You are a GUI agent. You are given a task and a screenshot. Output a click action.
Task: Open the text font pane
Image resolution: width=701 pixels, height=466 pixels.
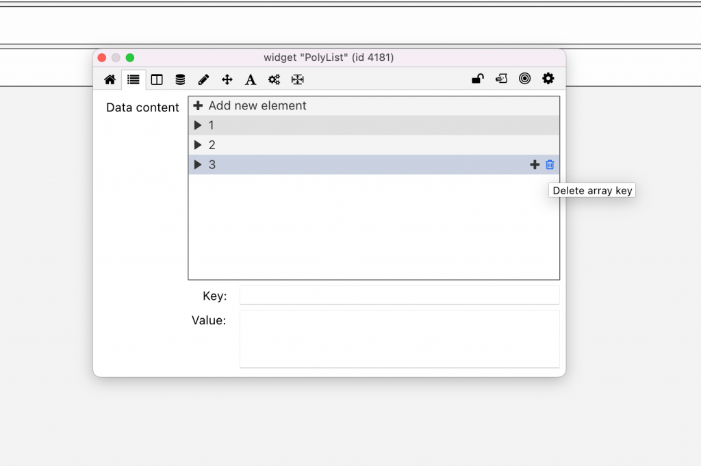click(251, 79)
